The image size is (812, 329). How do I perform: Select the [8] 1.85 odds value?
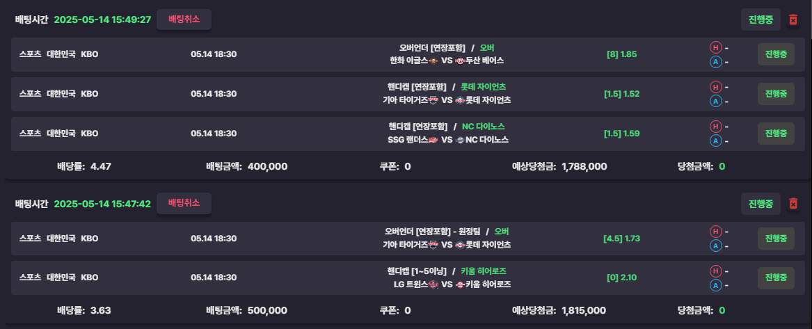[621, 54]
